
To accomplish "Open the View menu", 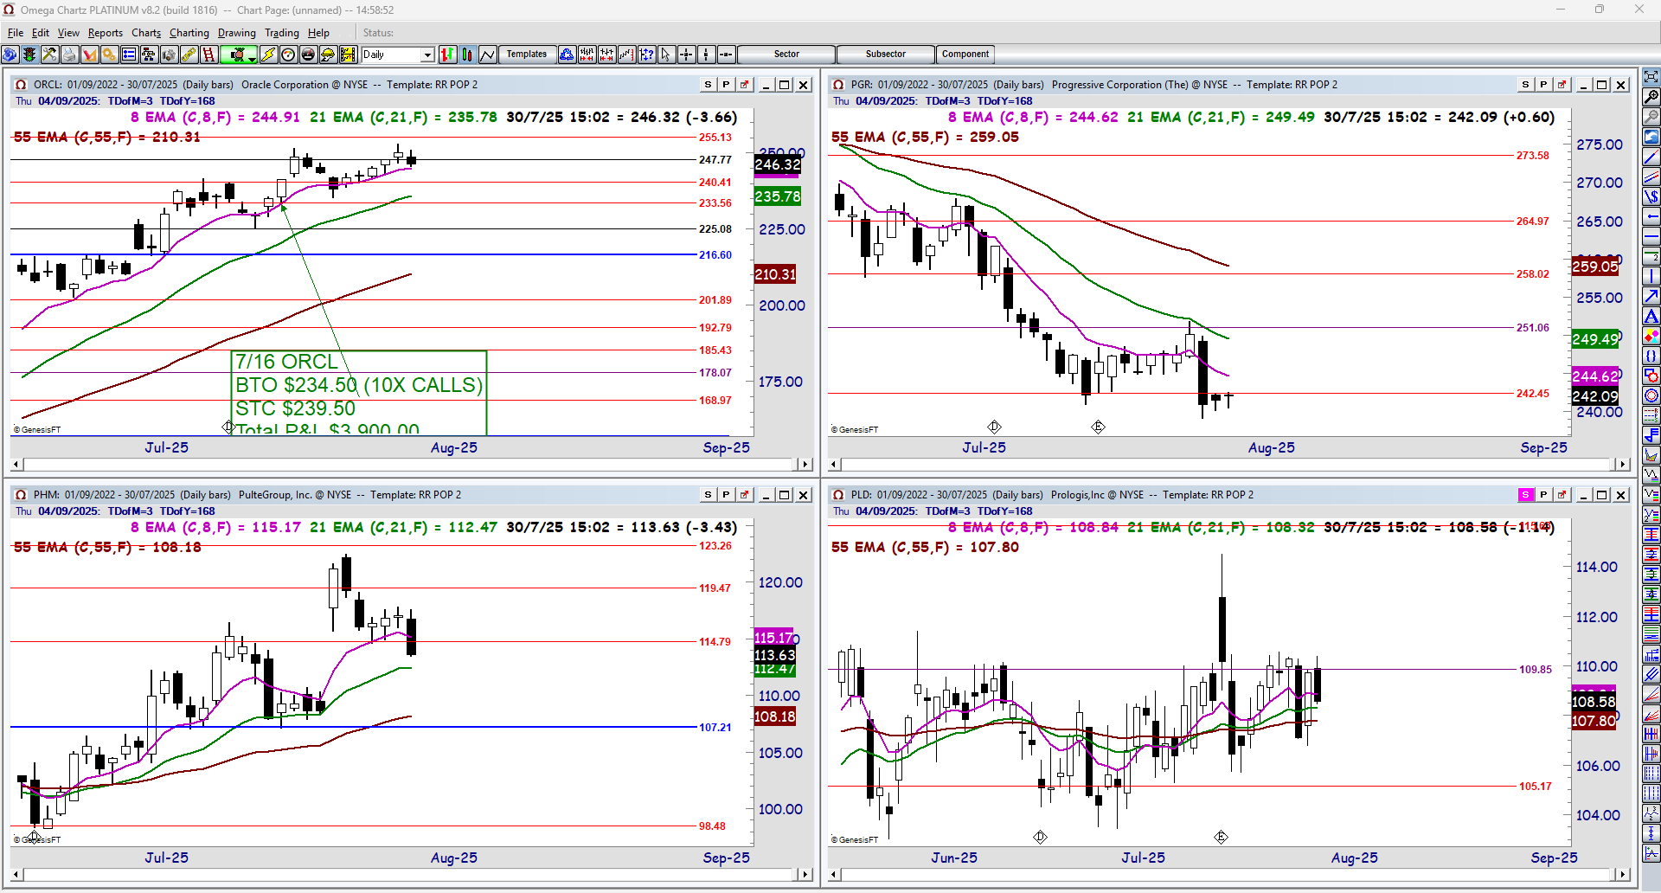I will coord(68,33).
